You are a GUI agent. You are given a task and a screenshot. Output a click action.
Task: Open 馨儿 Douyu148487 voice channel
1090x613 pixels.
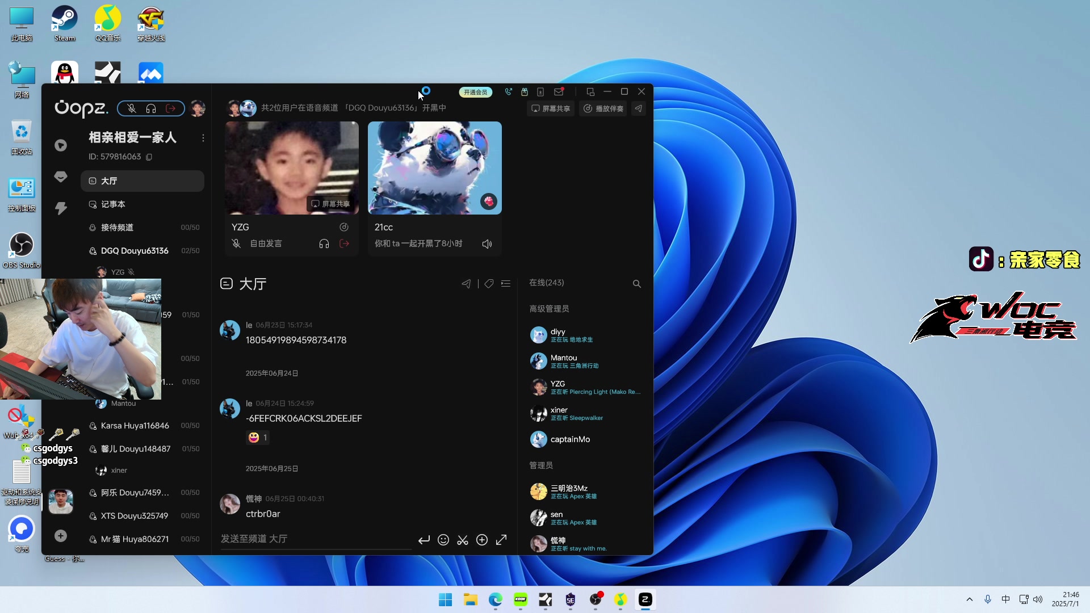tap(142, 449)
